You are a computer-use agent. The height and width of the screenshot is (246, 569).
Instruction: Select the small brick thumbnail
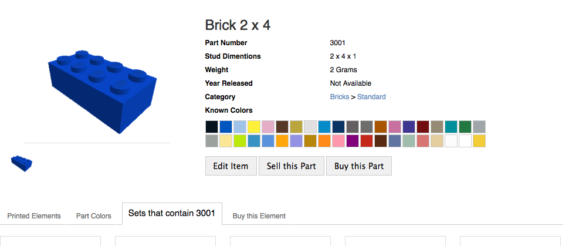tap(22, 163)
